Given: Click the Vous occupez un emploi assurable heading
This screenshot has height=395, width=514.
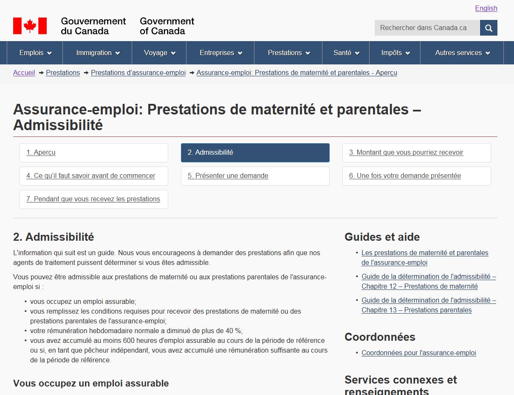Looking at the screenshot, I should (x=91, y=384).
